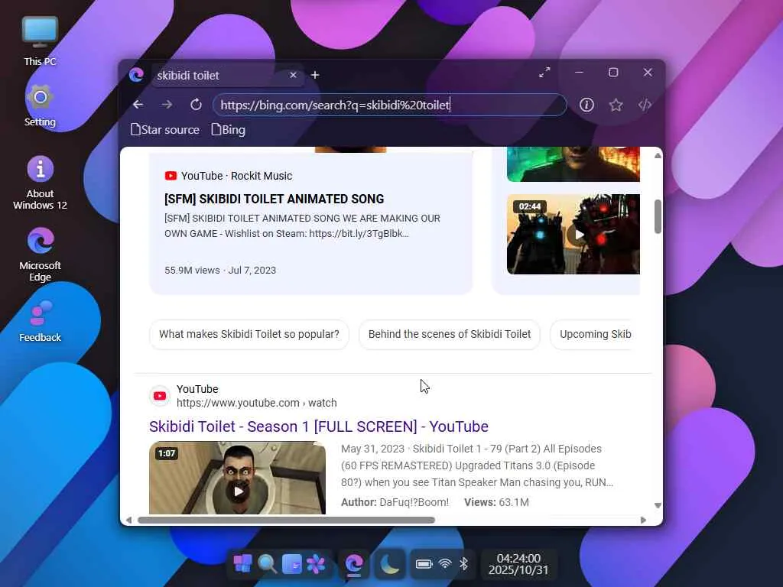
Task: Select Behind the scenes of Skibidi Toilet
Action: click(450, 334)
